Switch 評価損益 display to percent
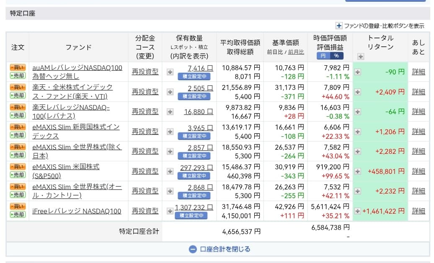The image size is (434, 263). pyautogui.click(x=336, y=56)
